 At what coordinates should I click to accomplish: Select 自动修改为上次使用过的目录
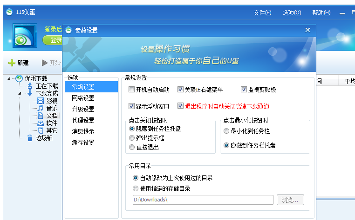pos(136,178)
